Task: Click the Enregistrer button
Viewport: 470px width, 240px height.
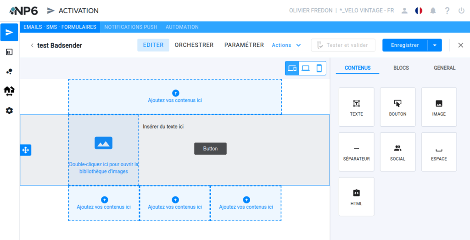Action: click(x=405, y=45)
